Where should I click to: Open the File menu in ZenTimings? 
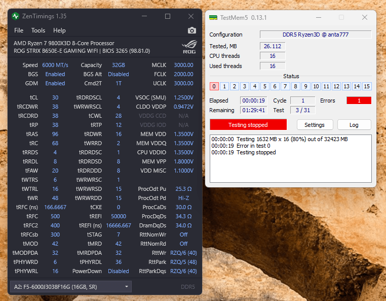(19, 30)
